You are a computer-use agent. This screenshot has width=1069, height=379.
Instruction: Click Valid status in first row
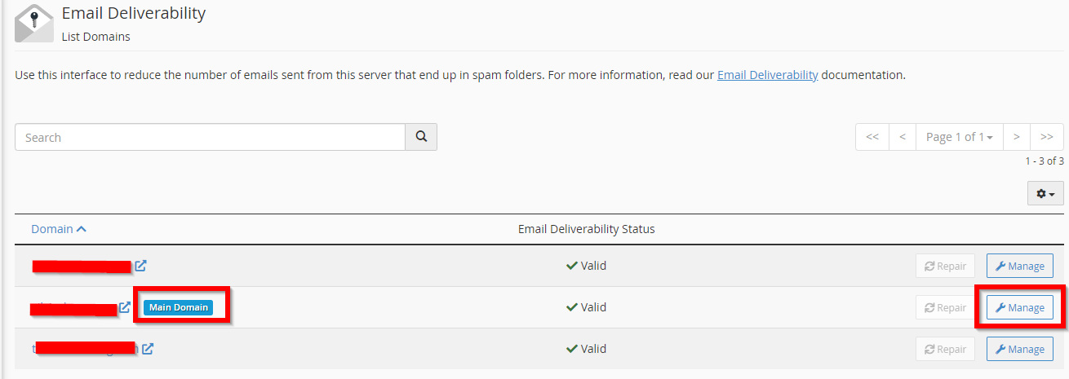click(586, 266)
